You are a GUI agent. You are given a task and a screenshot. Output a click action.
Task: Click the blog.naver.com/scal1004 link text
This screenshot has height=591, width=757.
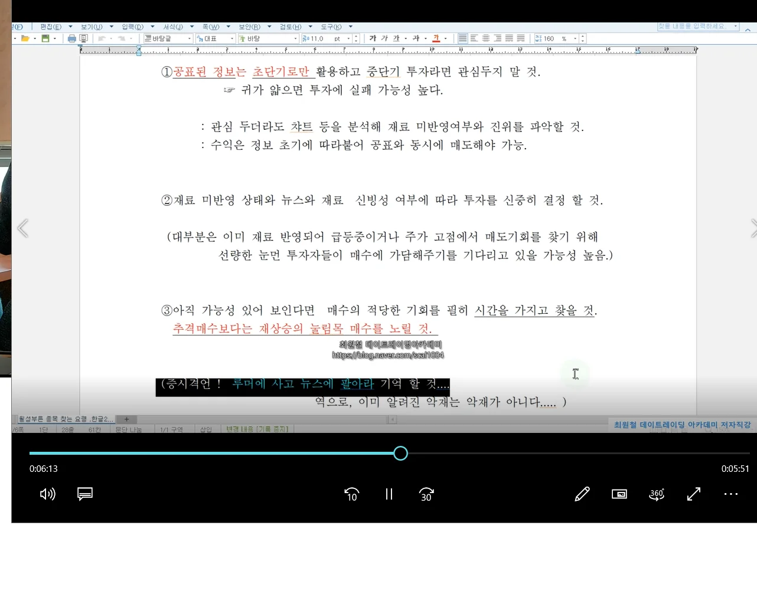(x=388, y=355)
